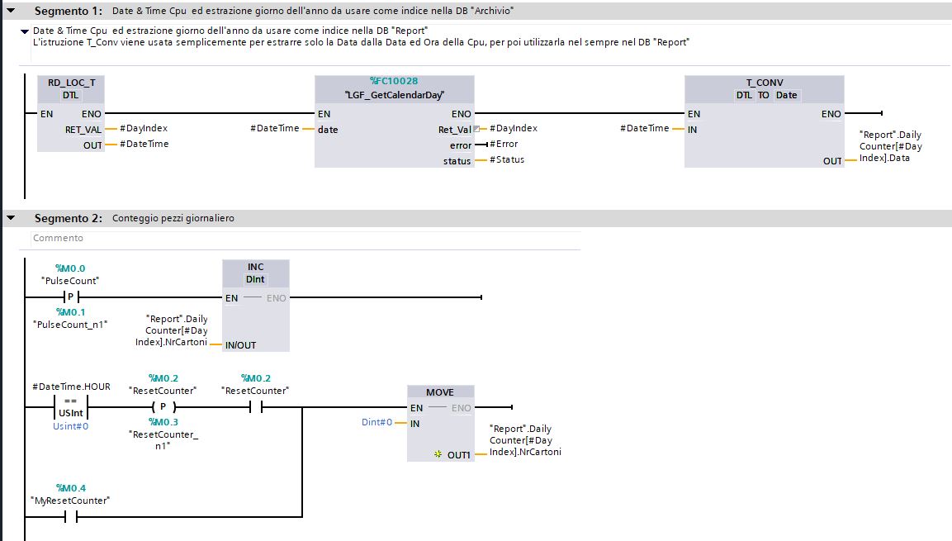Click #DateTime operand at LGF_GetCalendarDay date input
Screen dimensions: 952x541
coord(274,128)
